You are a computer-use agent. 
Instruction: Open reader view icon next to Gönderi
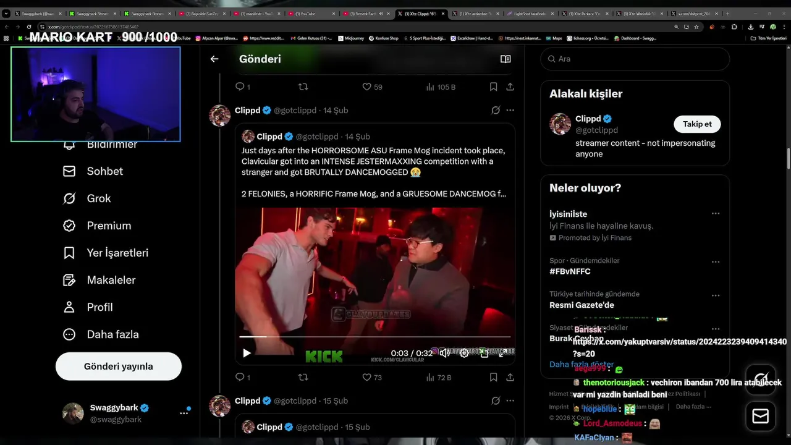505,59
